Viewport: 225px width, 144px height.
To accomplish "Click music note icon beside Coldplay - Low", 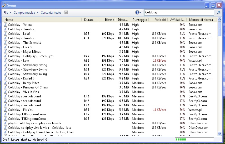I will pyautogui.click(x=5, y=61).
